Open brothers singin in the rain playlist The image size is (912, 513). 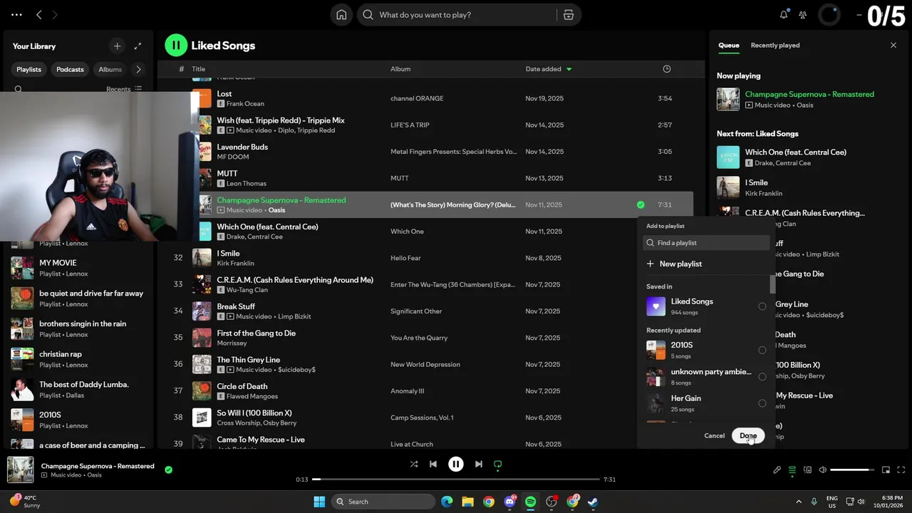[78, 328]
